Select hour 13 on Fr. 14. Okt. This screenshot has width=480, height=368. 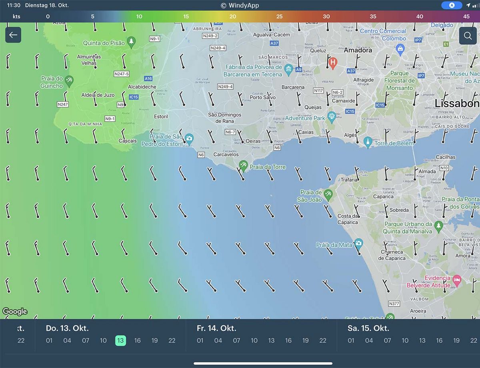tap(271, 340)
